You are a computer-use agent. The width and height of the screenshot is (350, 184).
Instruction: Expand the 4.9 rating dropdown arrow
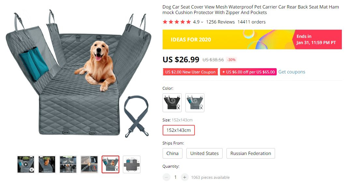click(x=202, y=22)
